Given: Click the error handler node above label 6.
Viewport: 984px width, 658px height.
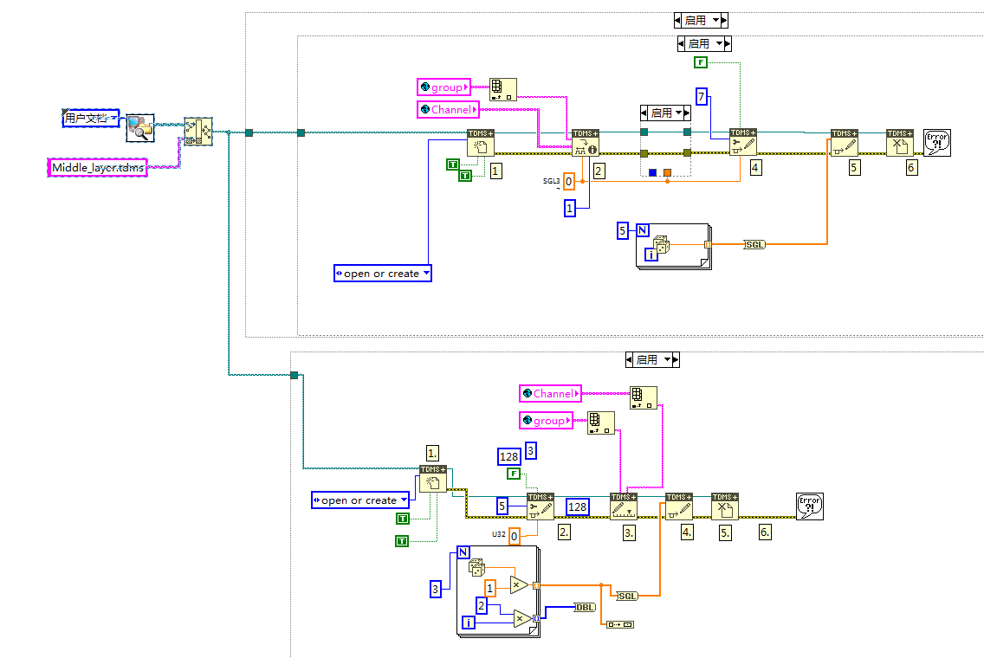Looking at the screenshot, I should click(x=810, y=506).
